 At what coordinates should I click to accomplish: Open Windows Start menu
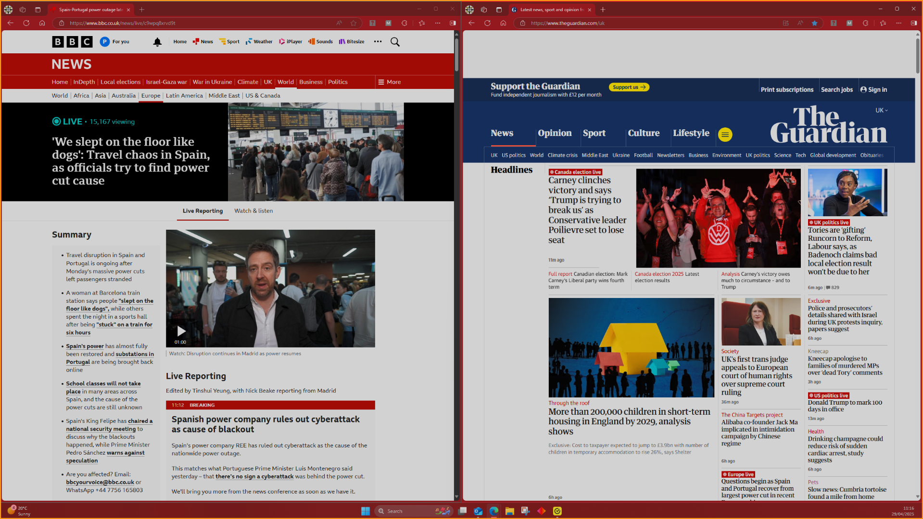(x=366, y=511)
